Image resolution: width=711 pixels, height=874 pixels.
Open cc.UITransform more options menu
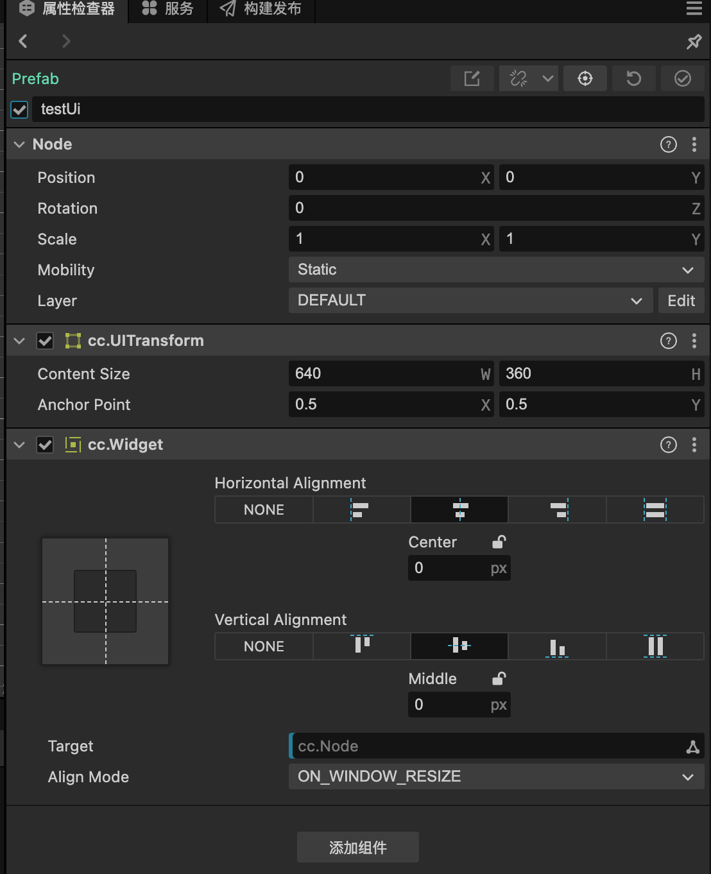(x=694, y=341)
